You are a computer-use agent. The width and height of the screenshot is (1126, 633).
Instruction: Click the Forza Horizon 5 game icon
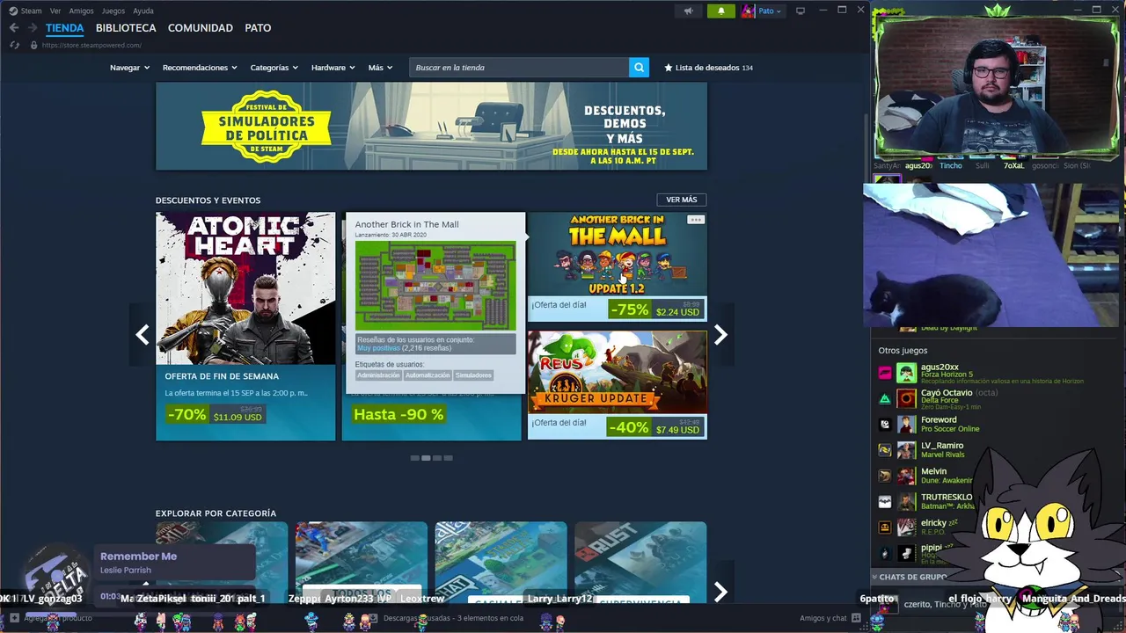pos(885,373)
